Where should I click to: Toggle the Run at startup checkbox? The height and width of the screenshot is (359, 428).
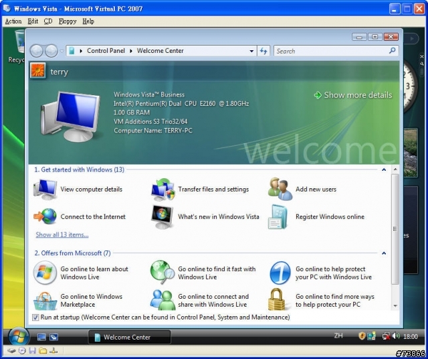[x=35, y=317]
